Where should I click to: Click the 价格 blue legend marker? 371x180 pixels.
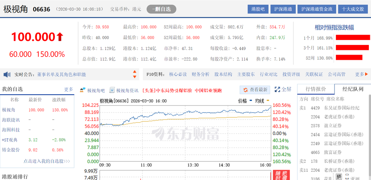tap(250, 101)
